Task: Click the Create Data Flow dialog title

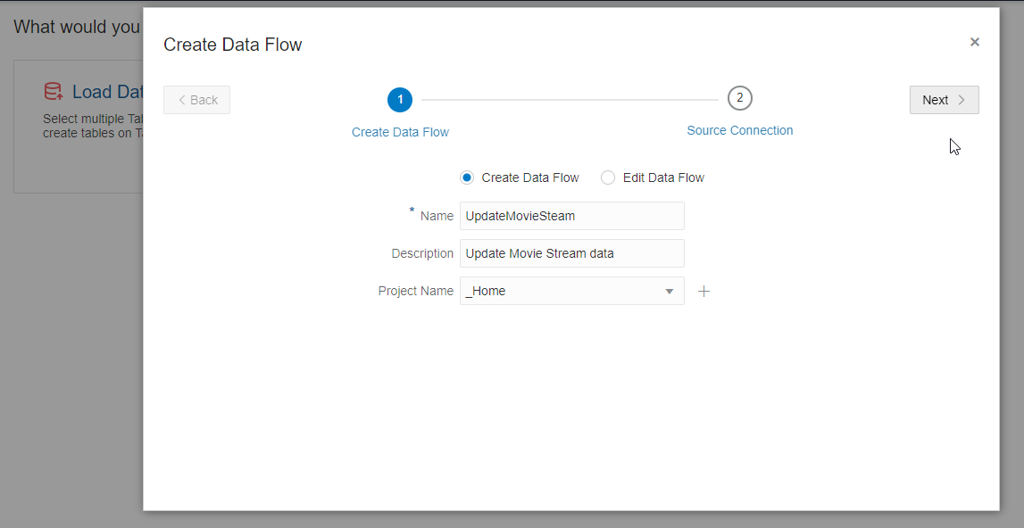Action: point(233,45)
